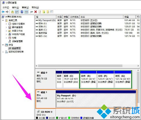Sort by the 卷 column header

pyautogui.click(x=46, y=17)
